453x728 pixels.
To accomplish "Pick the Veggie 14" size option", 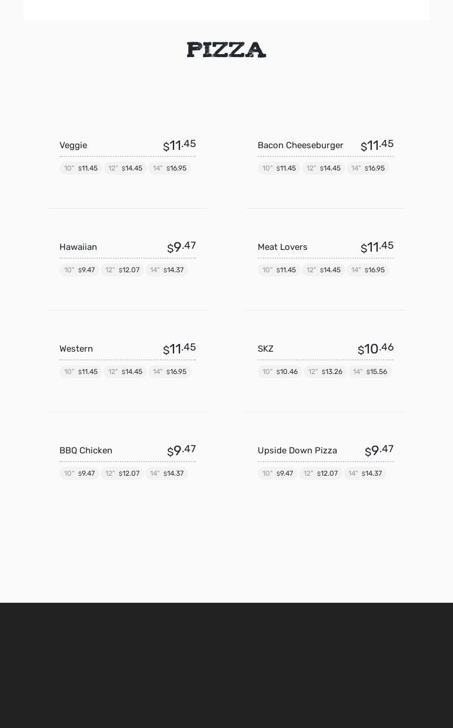I will click(169, 168).
